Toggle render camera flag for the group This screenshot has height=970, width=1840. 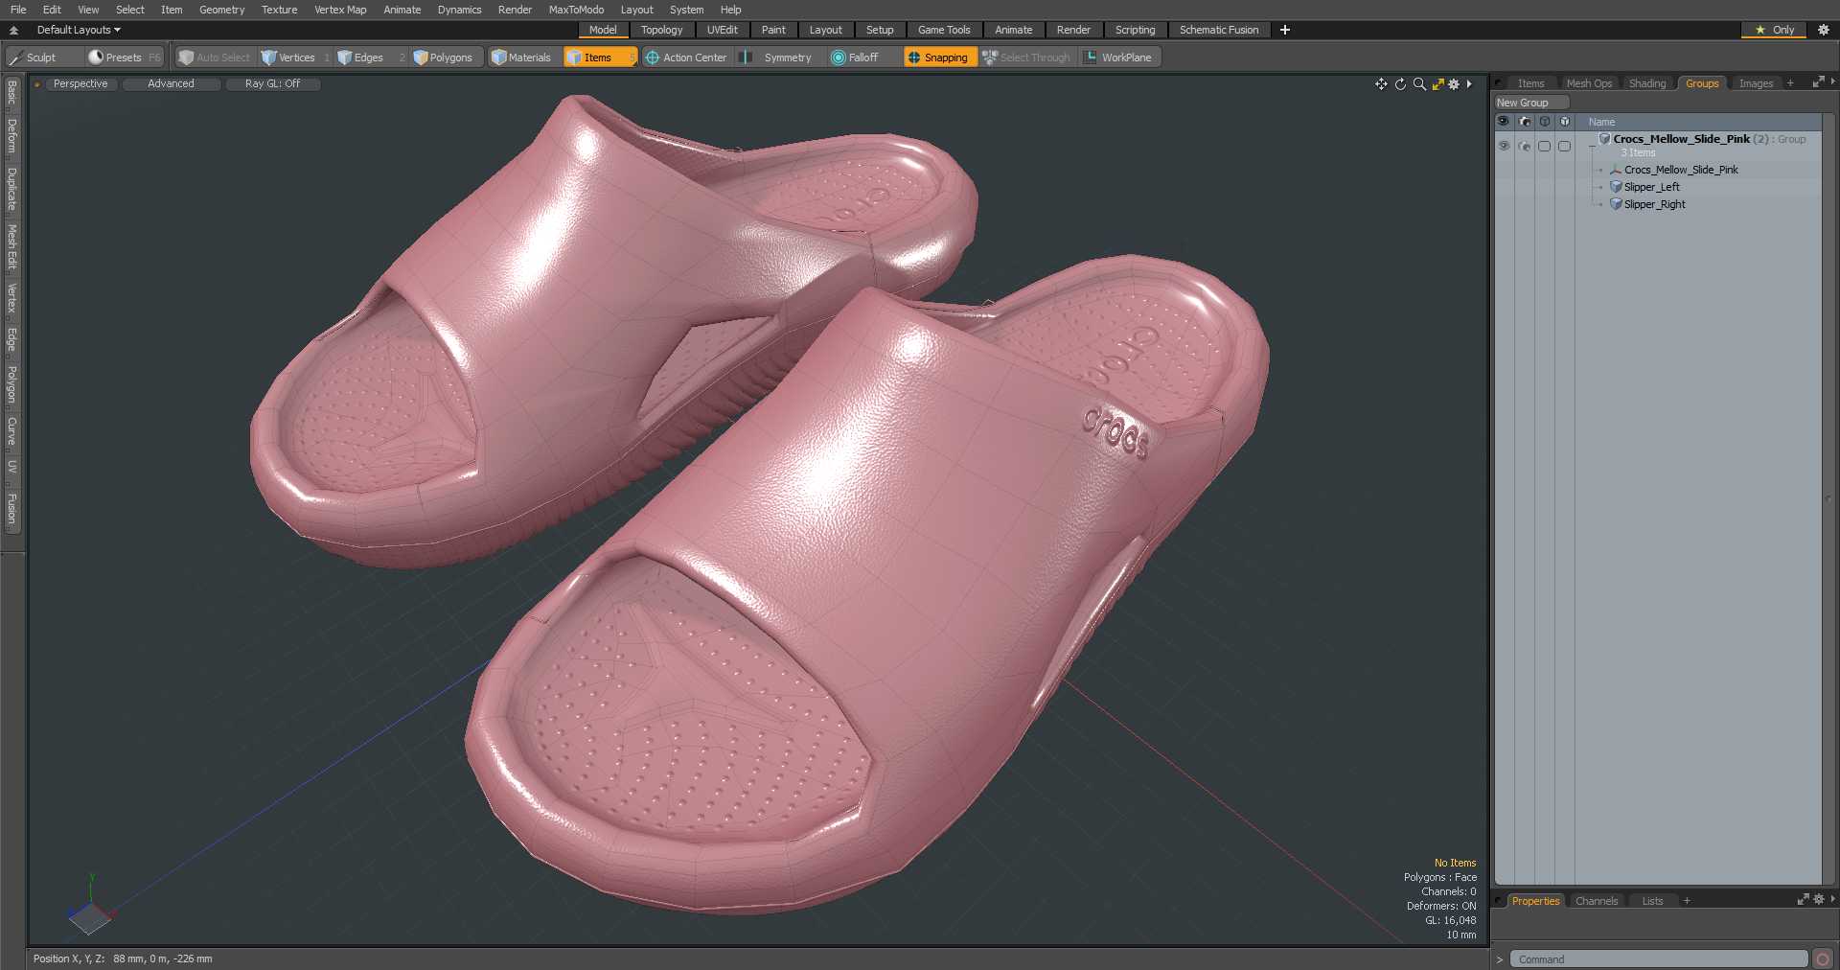pyautogui.click(x=1525, y=146)
